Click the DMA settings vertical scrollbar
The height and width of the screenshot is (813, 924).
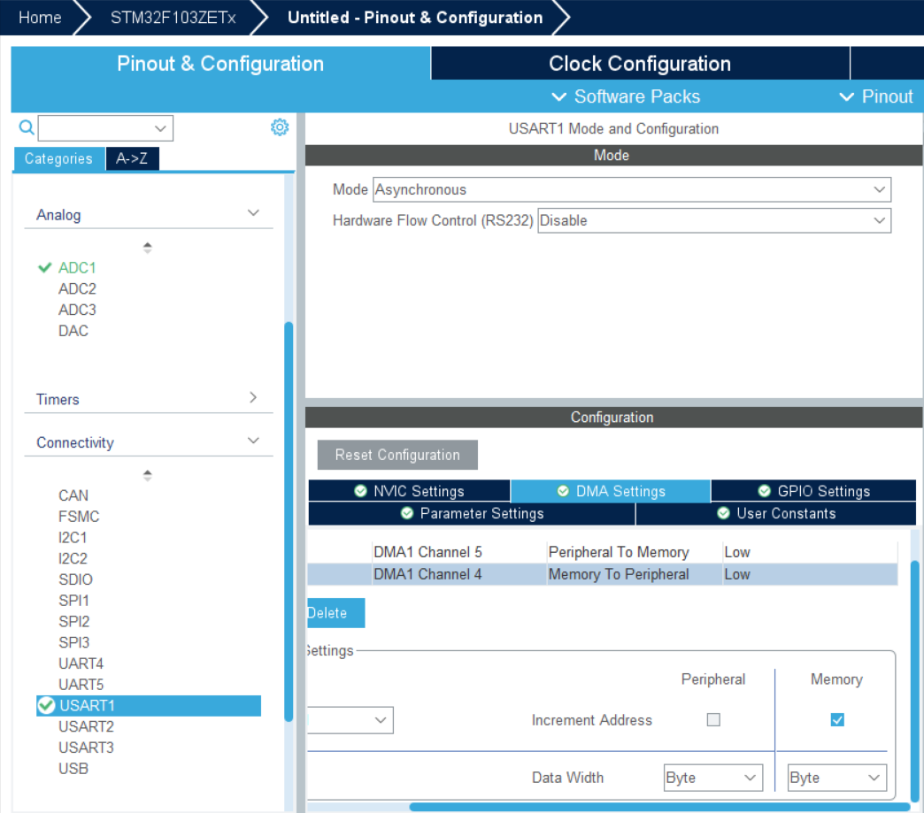(x=914, y=680)
